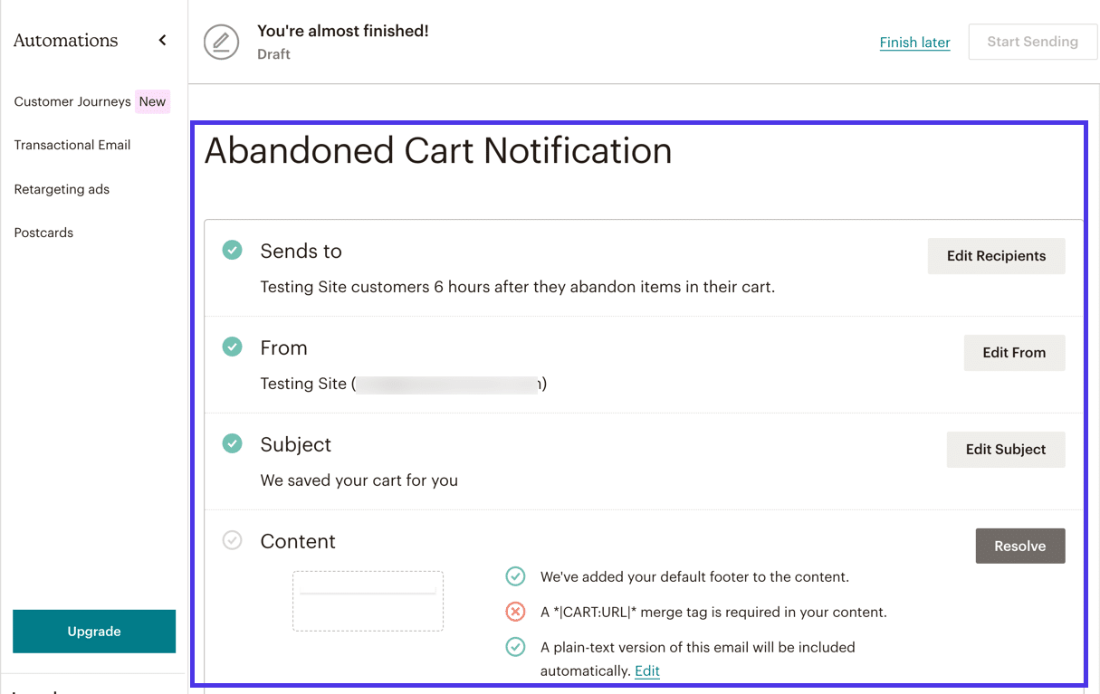Select Postcards in the sidebar
This screenshot has width=1100, height=694.
[x=43, y=233]
